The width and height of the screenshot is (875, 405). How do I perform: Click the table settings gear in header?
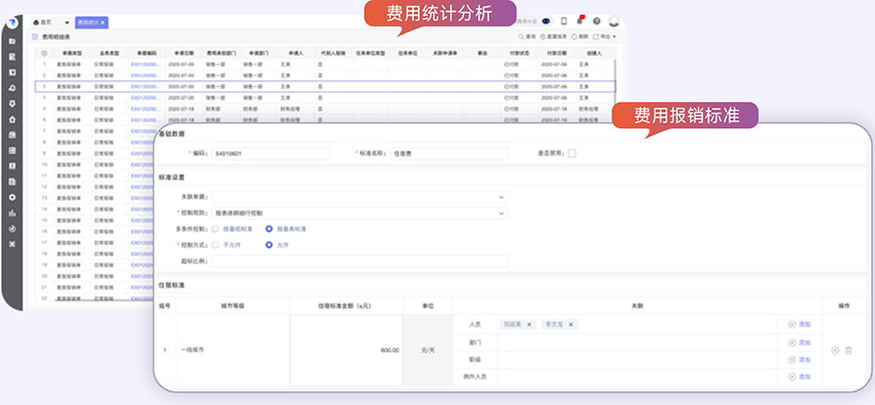click(45, 52)
